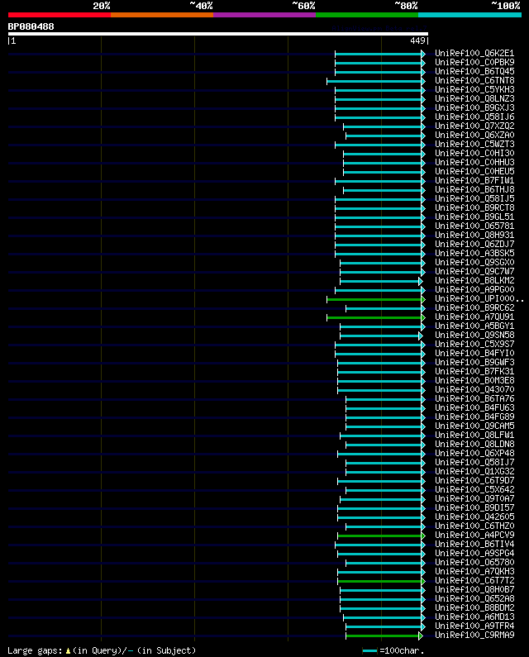The width and height of the screenshot is (529, 657).
Task: Select hit label UniRef100_B8LKM2
Action: pos(474,280)
